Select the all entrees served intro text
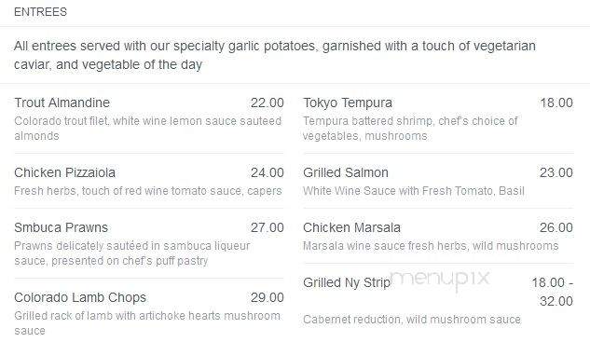Image resolution: width=590 pixels, height=342 pixels. click(x=275, y=55)
